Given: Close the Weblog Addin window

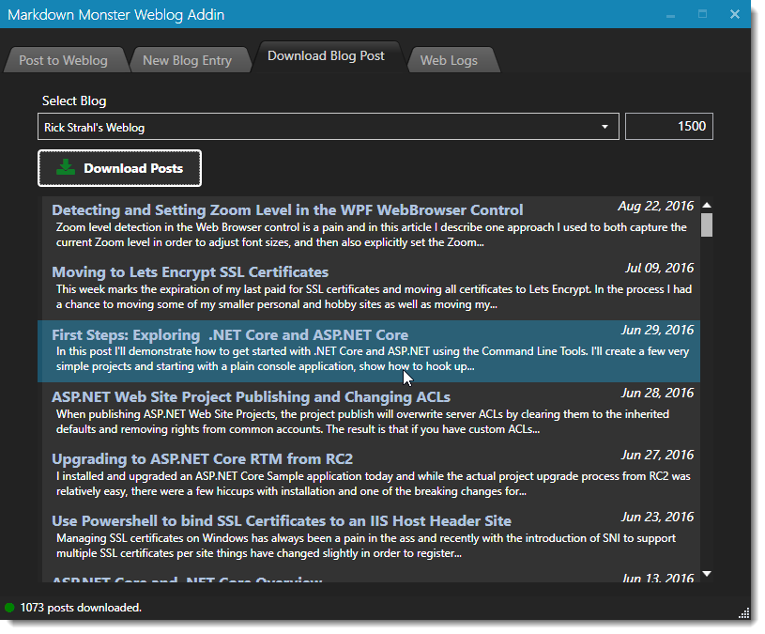Looking at the screenshot, I should (735, 14).
